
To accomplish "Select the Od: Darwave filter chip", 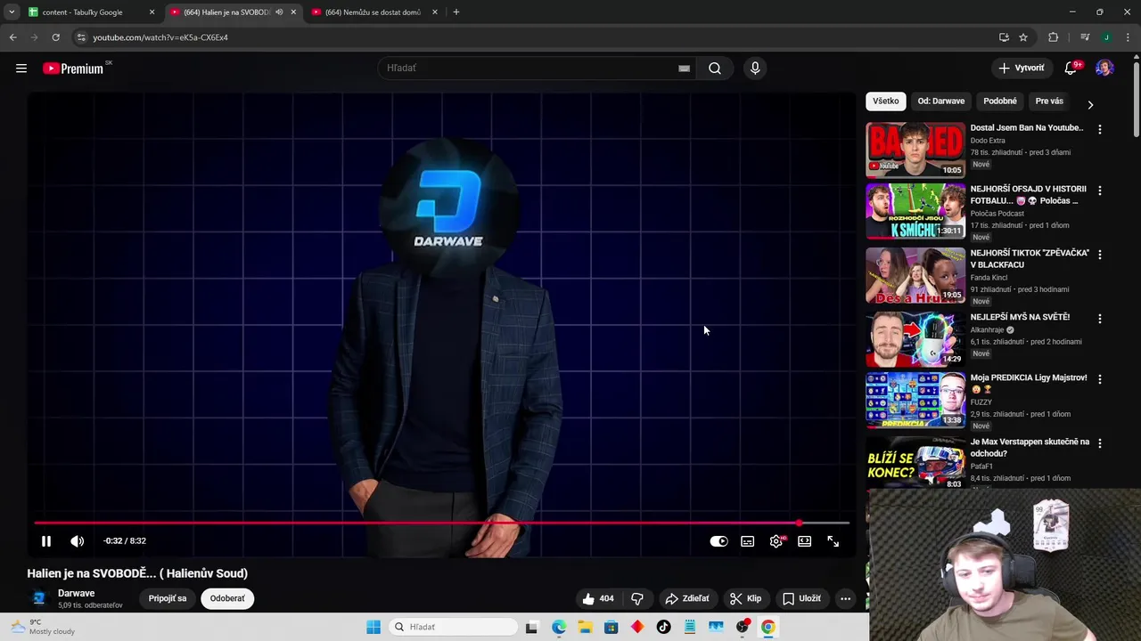I will coord(941,101).
